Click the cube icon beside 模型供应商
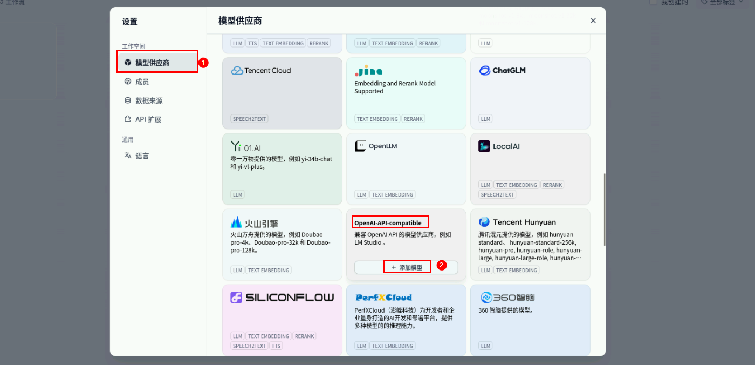The width and height of the screenshot is (755, 365). 128,63
